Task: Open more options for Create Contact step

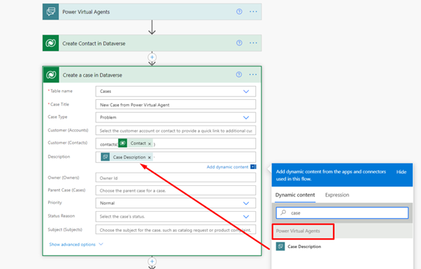Action: coord(253,43)
